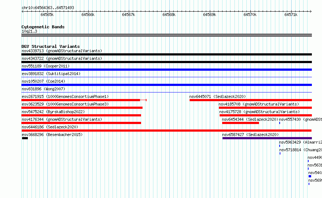Click the 64568k ruler tick label
The image size is (322, 198).
click(x=169, y=15)
